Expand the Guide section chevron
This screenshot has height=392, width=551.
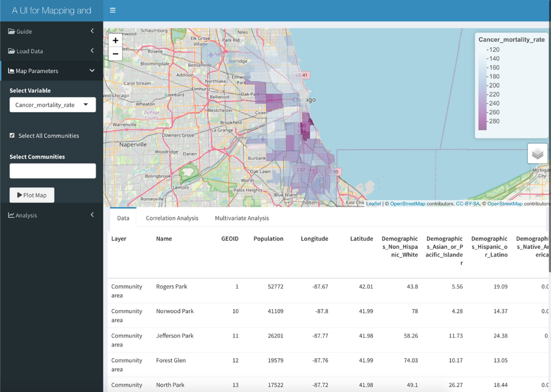pyautogui.click(x=92, y=31)
